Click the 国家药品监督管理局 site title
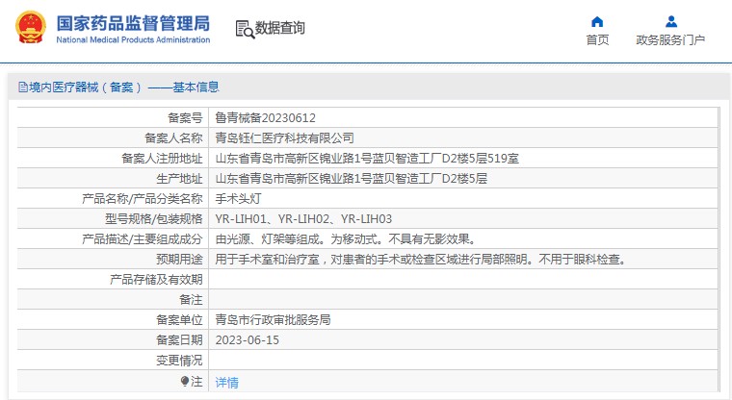Image resolution: width=732 pixels, height=400 pixels. 133,21
